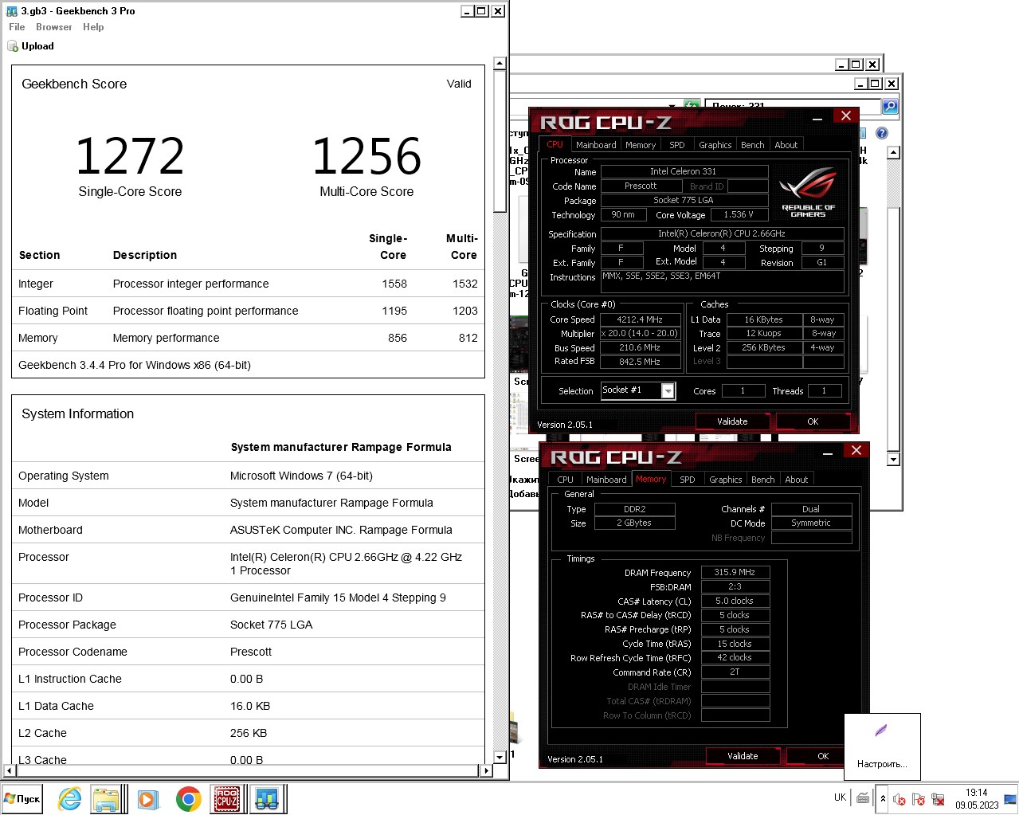1019x815 pixels.
Task: Open the 19:14 date and time clock
Action: tap(977, 799)
